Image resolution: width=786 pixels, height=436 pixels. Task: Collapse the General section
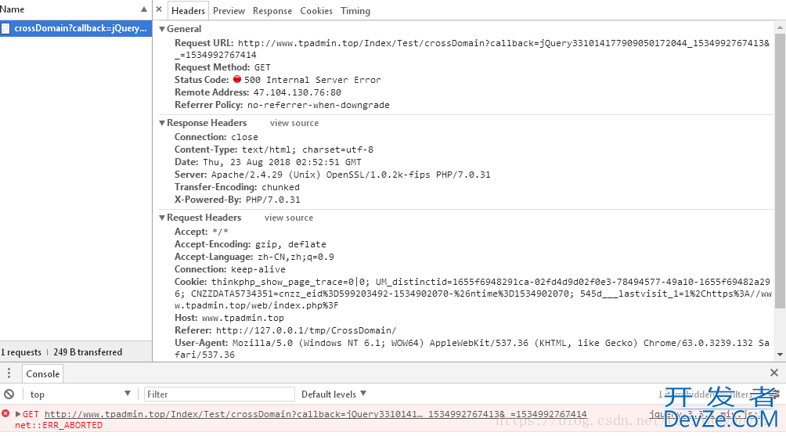tap(162, 29)
